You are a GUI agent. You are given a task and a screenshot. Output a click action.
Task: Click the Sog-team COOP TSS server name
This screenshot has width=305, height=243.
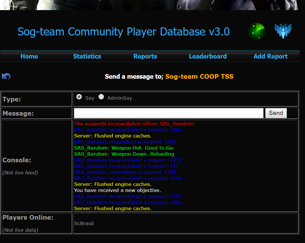pos(199,76)
